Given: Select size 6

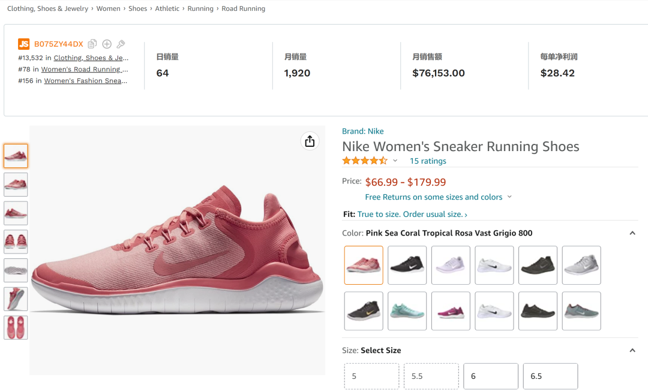Looking at the screenshot, I should click(490, 376).
